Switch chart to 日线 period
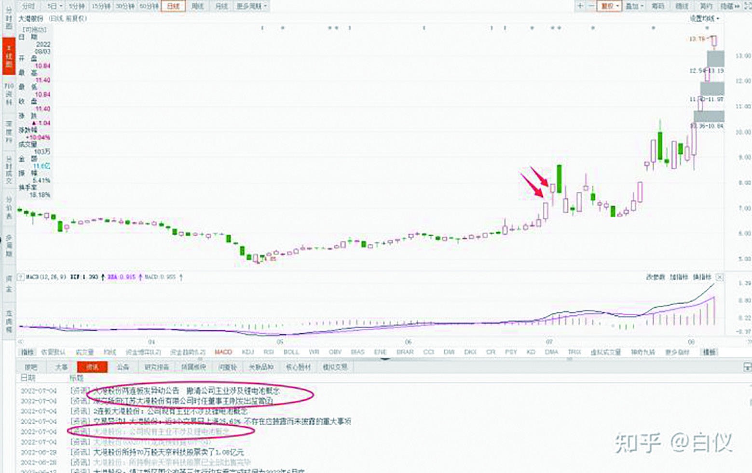752x473 pixels. point(173,6)
